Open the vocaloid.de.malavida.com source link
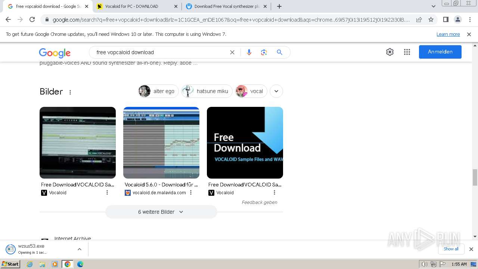This screenshot has width=478, height=269. (159, 193)
